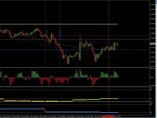Click the 0.88265 price axis label
The width and height of the screenshot is (157, 118).
click(x=153, y=14)
